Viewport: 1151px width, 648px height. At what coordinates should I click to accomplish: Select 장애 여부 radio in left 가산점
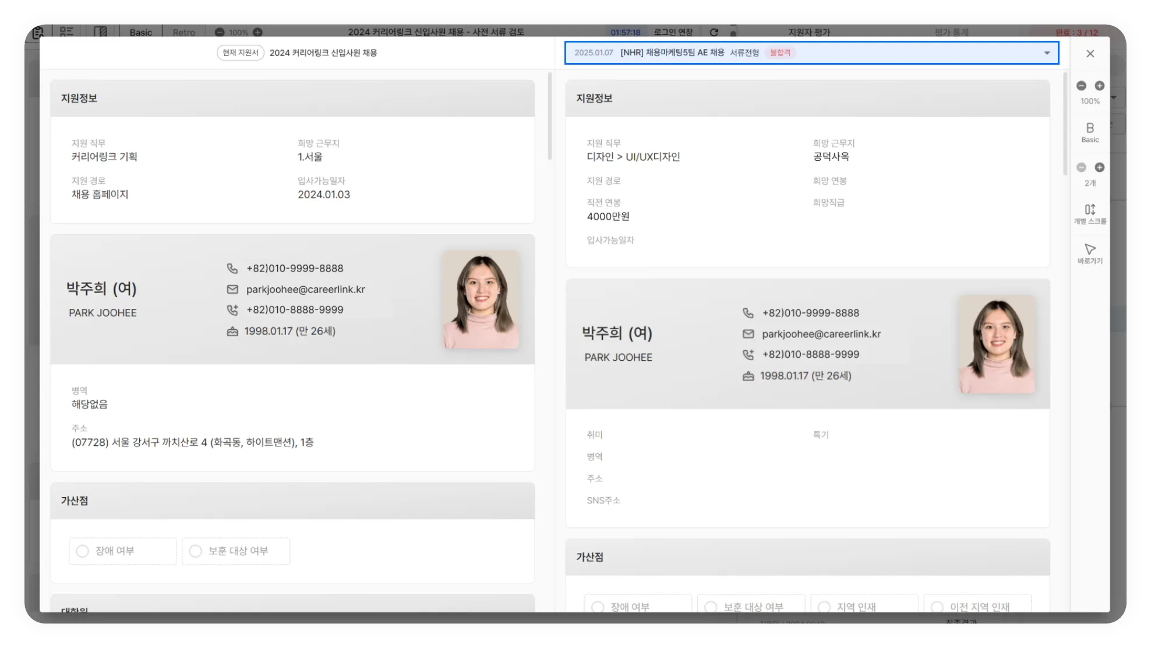tap(83, 551)
